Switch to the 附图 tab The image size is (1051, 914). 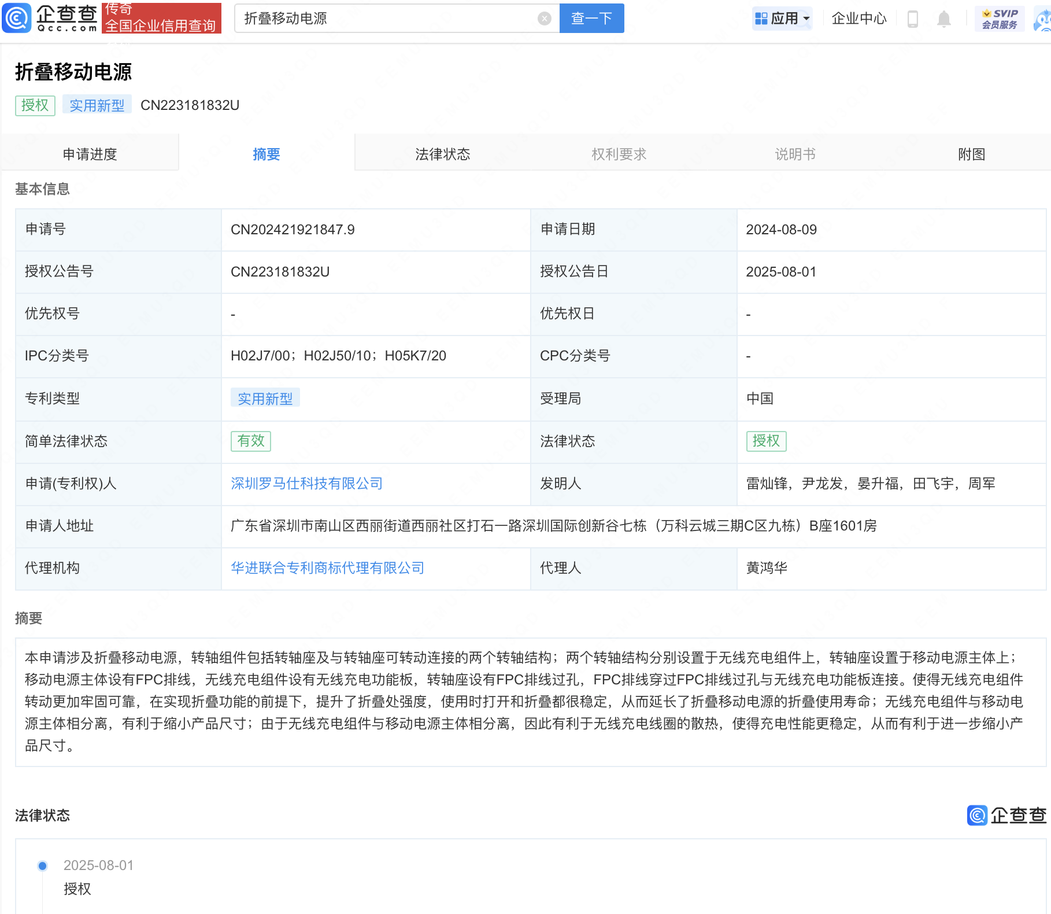(971, 154)
